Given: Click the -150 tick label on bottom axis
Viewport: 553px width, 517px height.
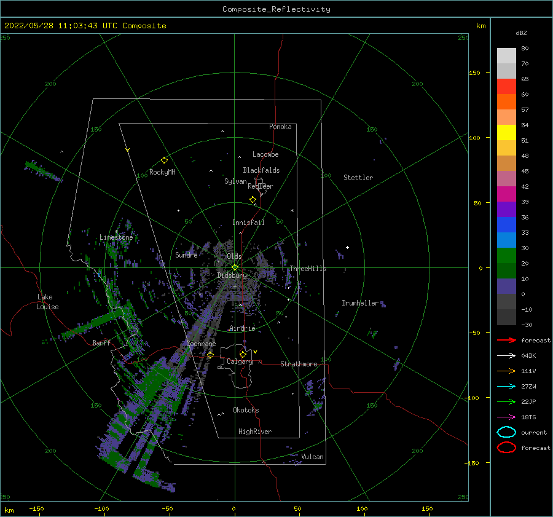Looking at the screenshot, I should [x=36, y=508].
